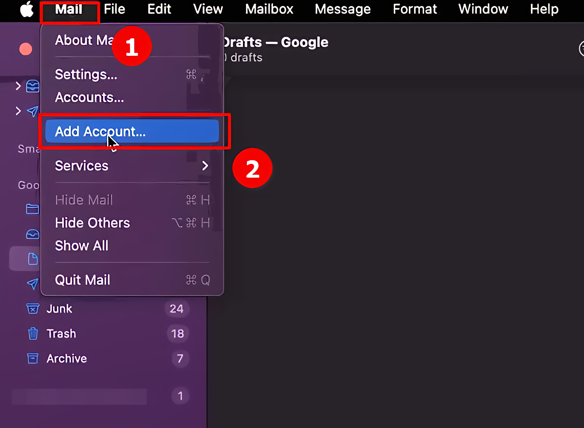Open the Archive mailbox icon

[x=33, y=358]
